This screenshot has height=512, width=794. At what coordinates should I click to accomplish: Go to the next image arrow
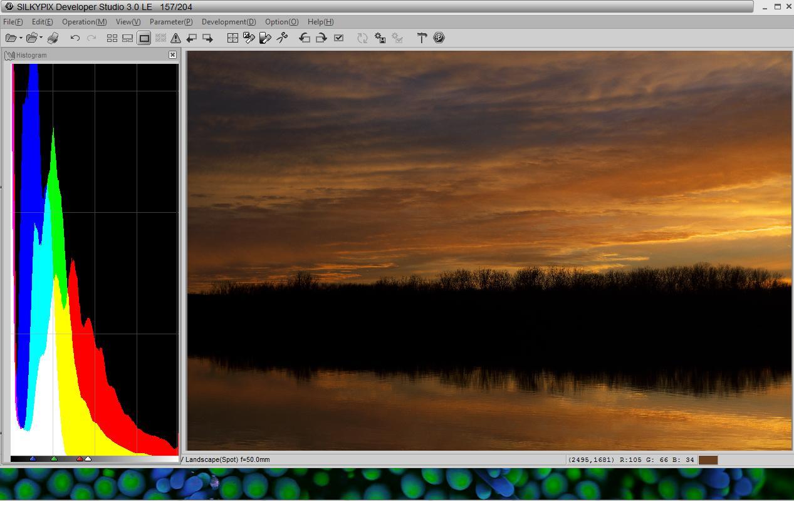tap(207, 38)
